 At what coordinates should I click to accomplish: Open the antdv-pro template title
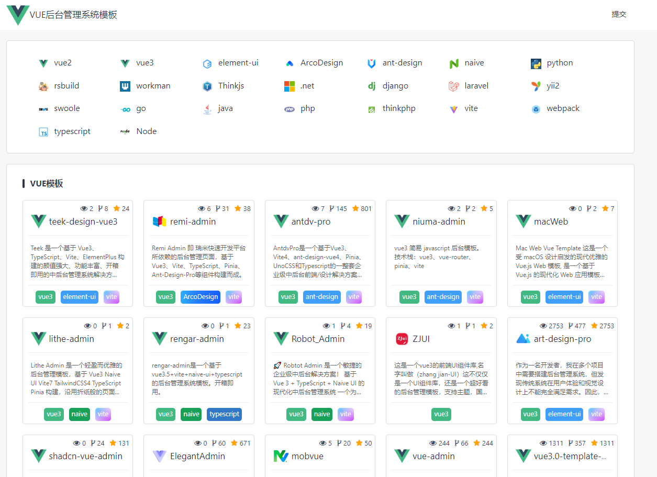[x=311, y=221]
